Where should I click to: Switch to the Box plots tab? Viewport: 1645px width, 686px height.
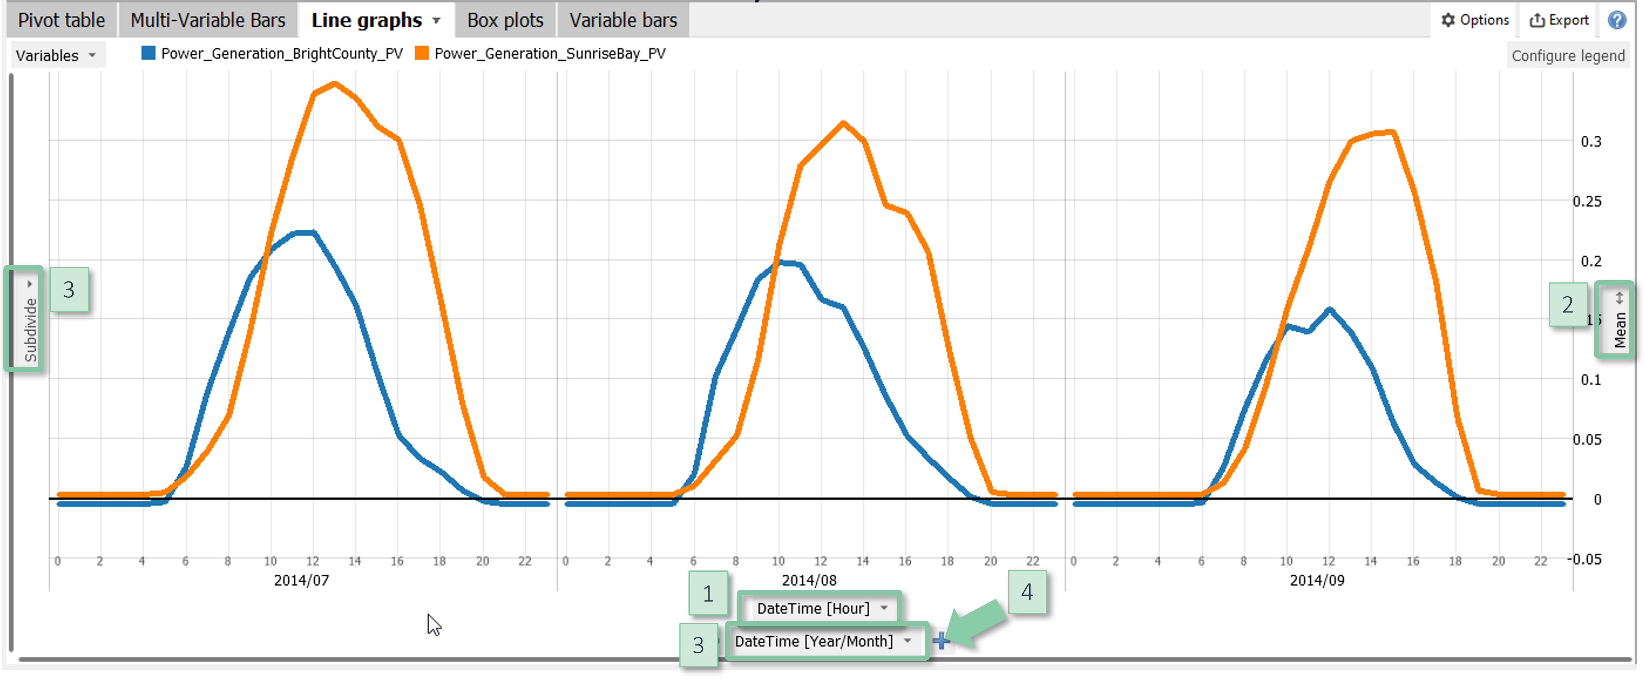(505, 20)
